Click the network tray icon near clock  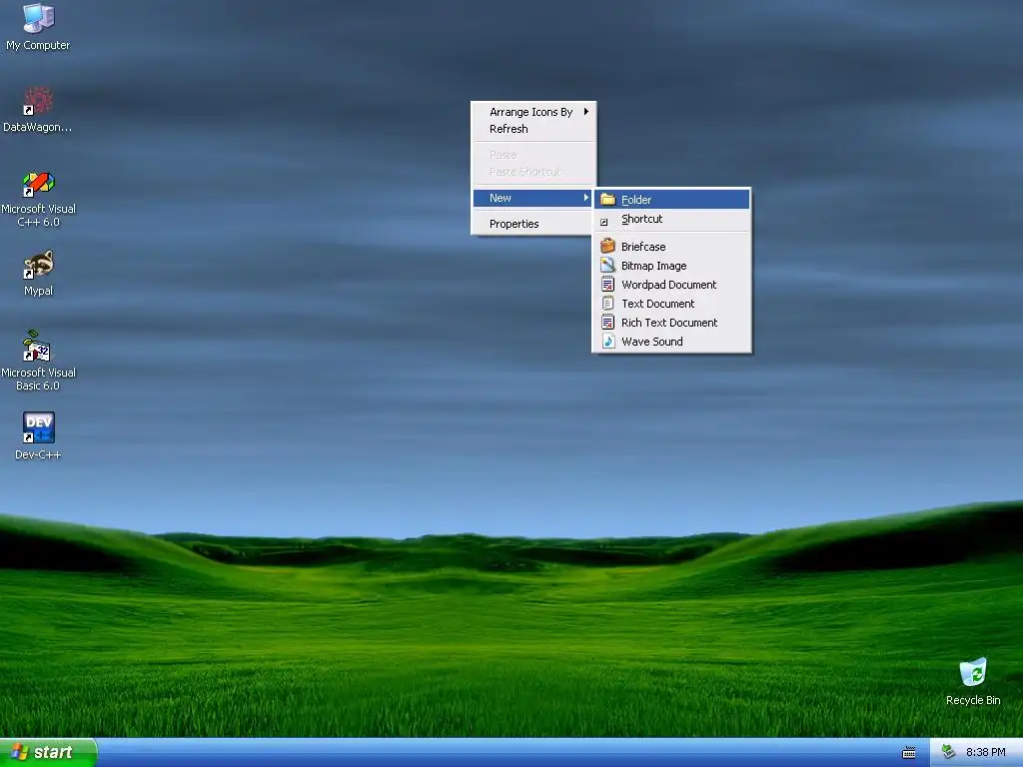[x=949, y=752]
